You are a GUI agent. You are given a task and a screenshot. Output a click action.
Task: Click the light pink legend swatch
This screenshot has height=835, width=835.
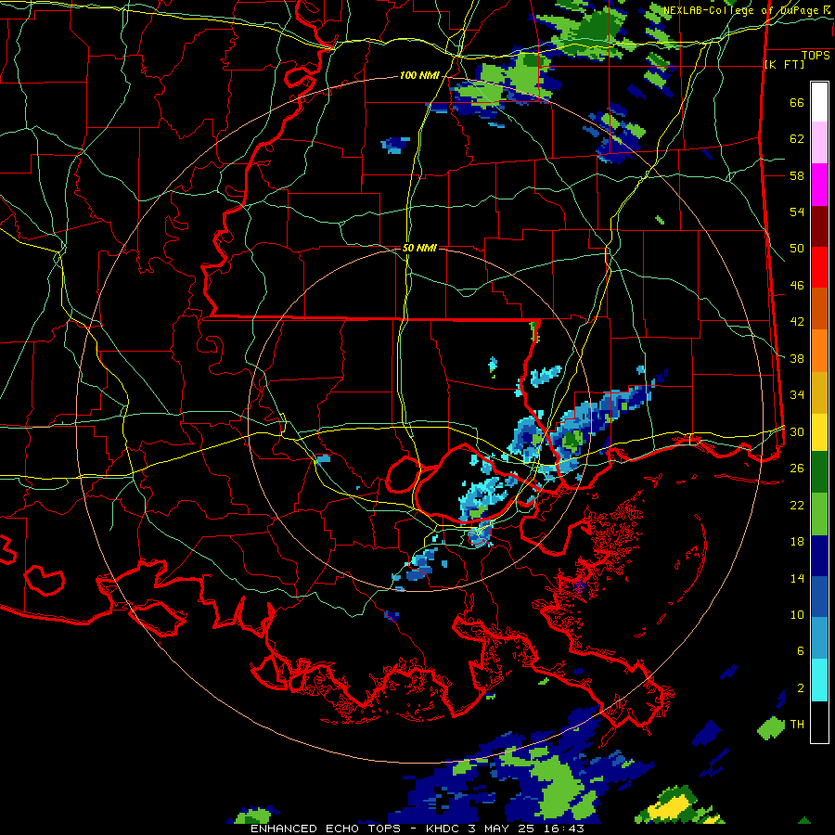coord(819,143)
